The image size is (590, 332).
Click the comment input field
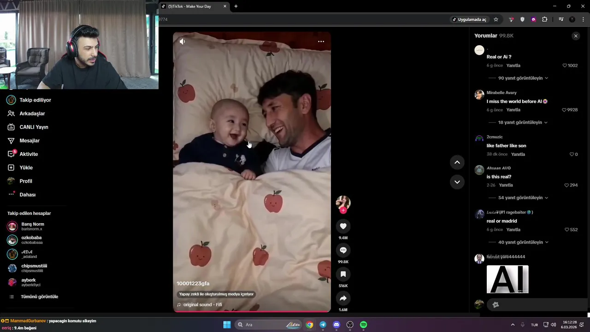[x=537, y=304]
